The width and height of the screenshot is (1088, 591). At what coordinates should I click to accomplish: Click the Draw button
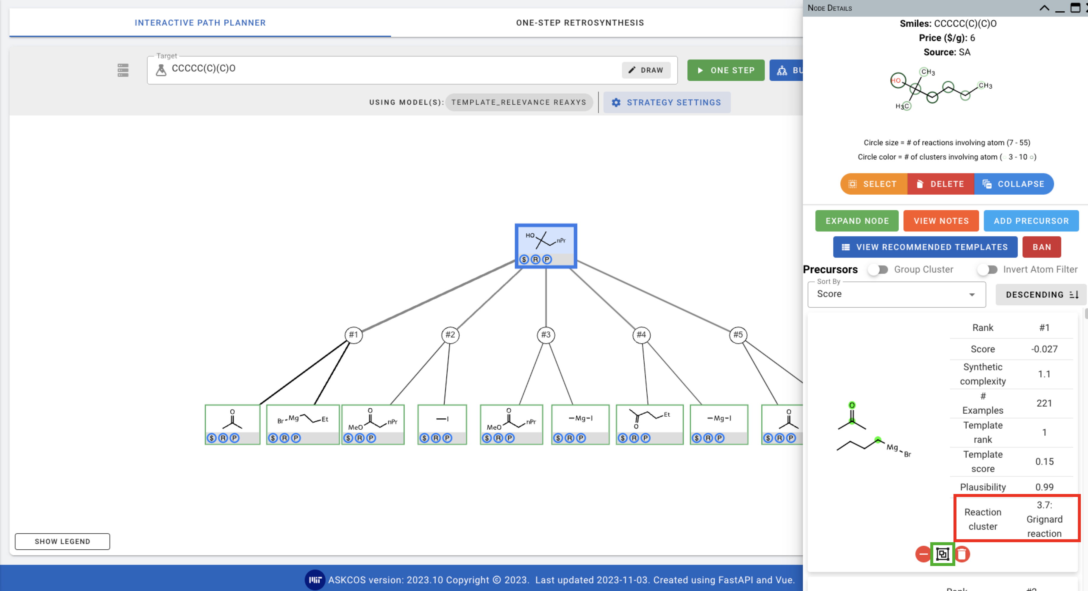click(x=646, y=70)
